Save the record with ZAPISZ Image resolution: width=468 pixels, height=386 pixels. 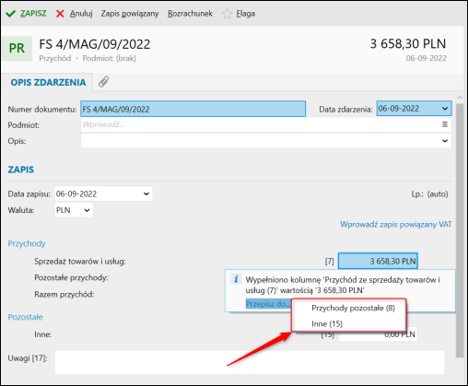33,14
